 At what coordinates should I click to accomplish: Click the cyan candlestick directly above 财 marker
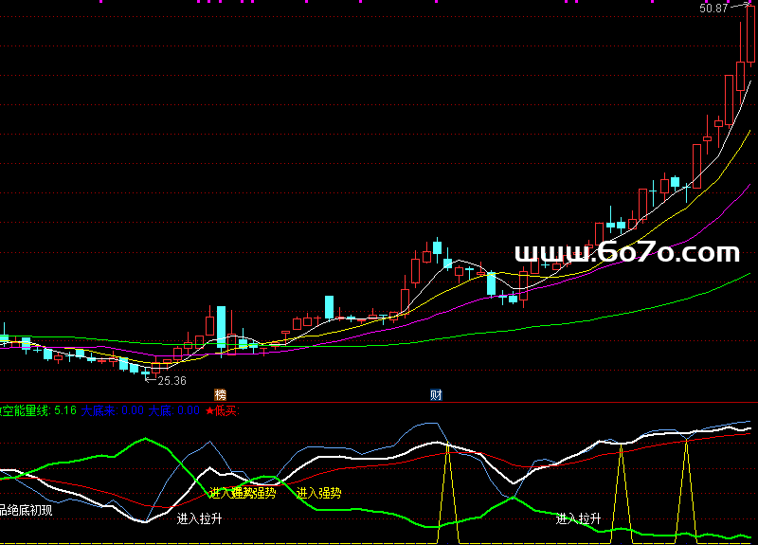pos(437,250)
